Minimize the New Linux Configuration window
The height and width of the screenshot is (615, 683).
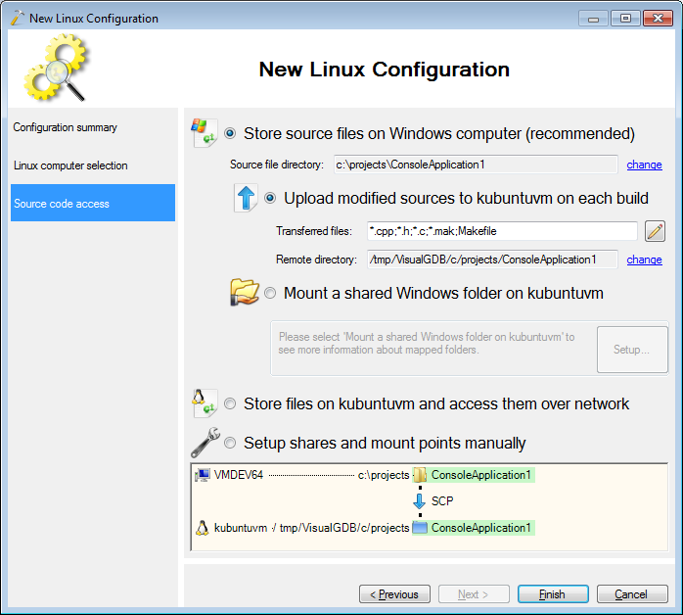click(593, 19)
